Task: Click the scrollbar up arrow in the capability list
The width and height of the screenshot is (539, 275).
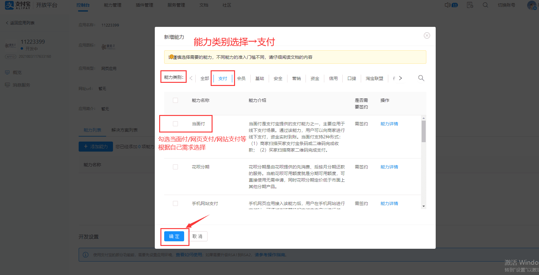Action: pyautogui.click(x=424, y=118)
